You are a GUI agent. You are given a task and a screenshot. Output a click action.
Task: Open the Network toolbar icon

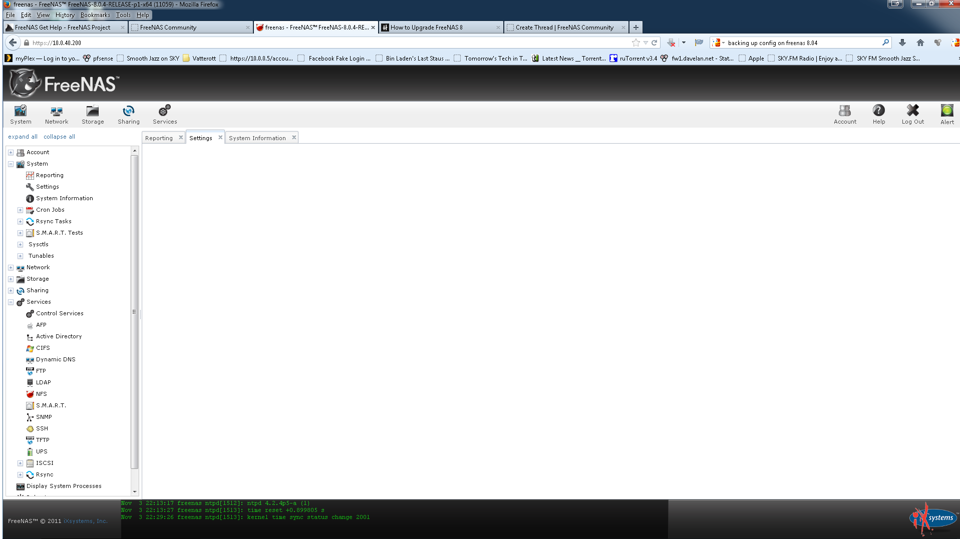coord(57,115)
